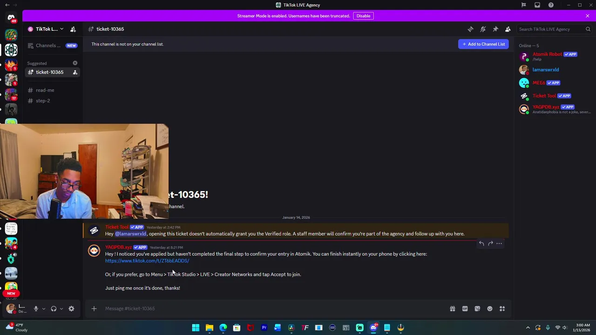Click Ticket Tool author name in chat

(117, 227)
